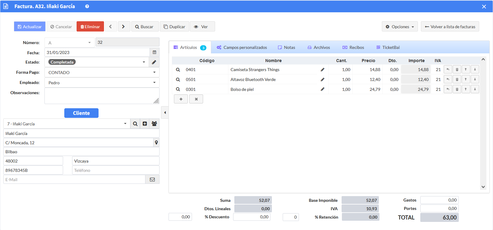This screenshot has height=230, width=493.
Task: Move Altavoz Bluetooth Verde row up
Action: click(466, 79)
